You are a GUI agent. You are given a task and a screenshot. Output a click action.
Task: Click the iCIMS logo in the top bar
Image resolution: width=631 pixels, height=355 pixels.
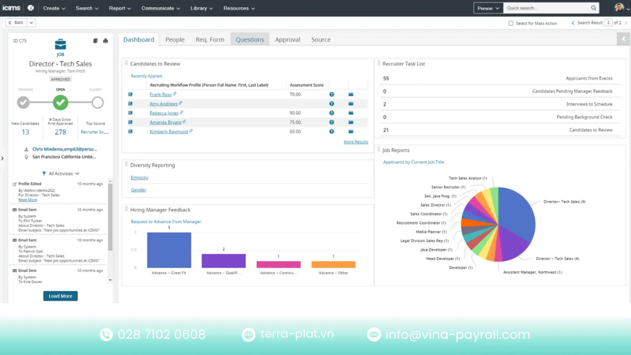[x=11, y=8]
